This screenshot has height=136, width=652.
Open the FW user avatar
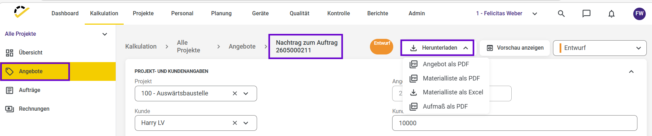click(639, 14)
